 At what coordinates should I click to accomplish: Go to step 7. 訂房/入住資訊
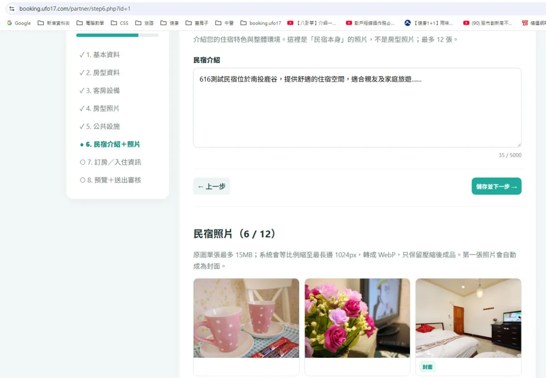[x=110, y=162]
